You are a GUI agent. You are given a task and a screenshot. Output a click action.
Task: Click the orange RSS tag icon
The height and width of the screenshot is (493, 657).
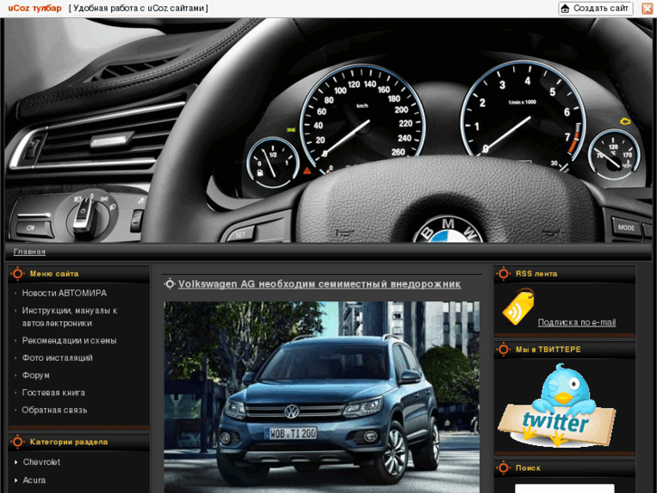click(x=519, y=307)
